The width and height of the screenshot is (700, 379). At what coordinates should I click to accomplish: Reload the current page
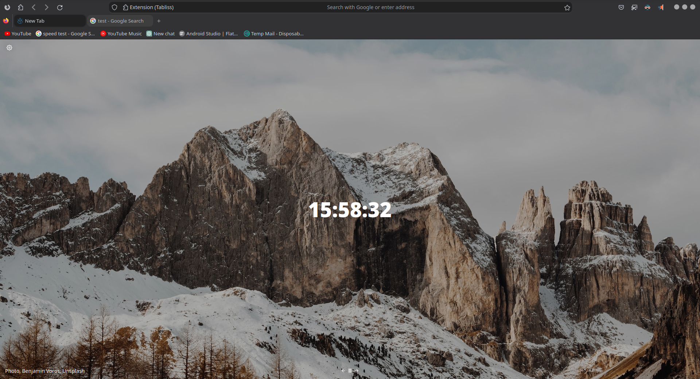[60, 7]
